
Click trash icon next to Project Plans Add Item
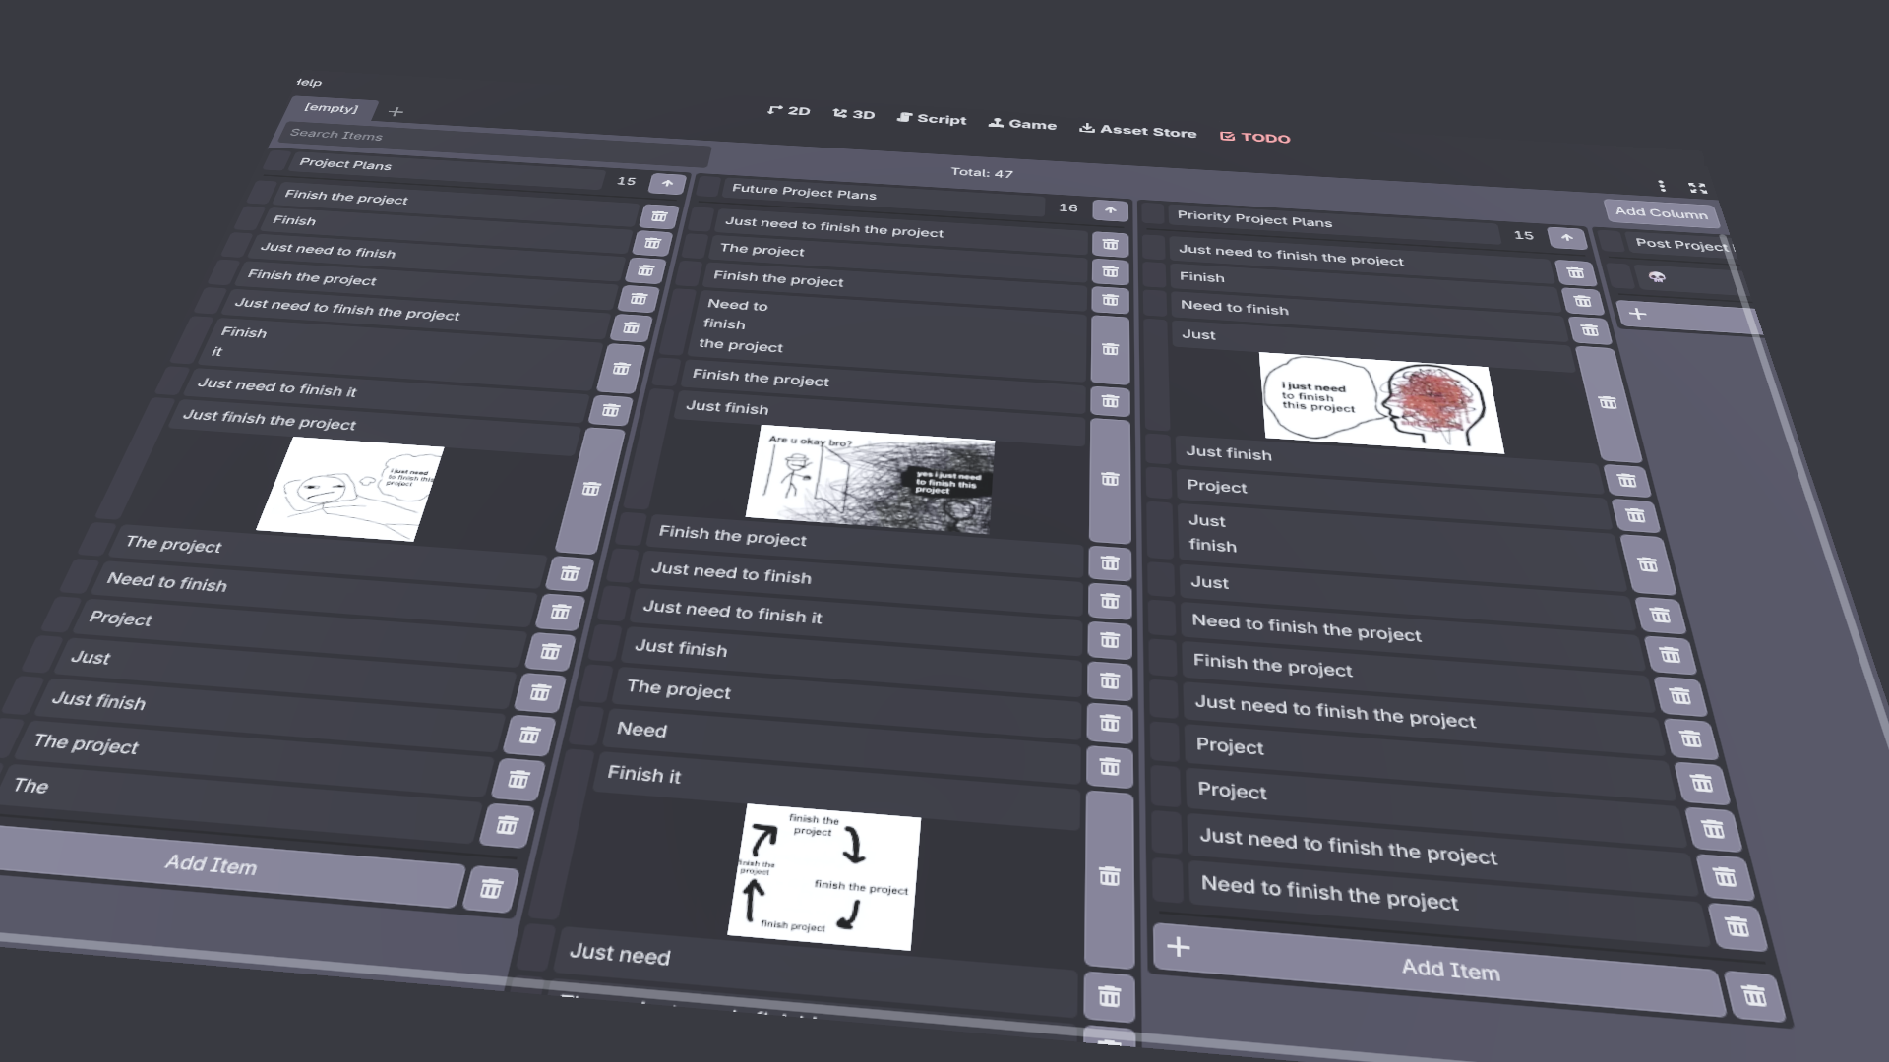click(x=491, y=889)
